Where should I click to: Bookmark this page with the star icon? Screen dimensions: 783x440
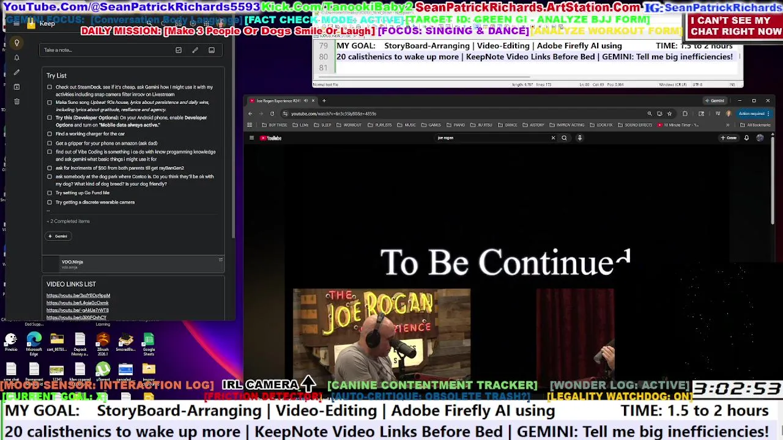(x=669, y=114)
